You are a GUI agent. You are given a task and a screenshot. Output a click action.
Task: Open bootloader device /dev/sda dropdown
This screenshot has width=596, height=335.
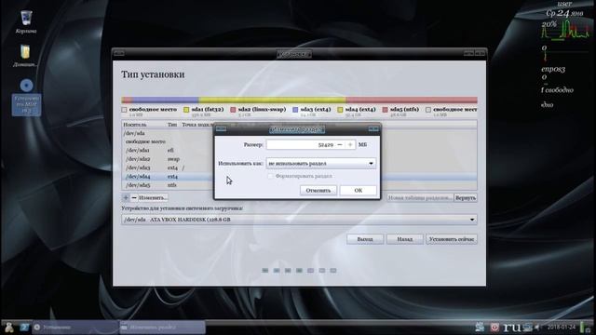click(x=299, y=220)
